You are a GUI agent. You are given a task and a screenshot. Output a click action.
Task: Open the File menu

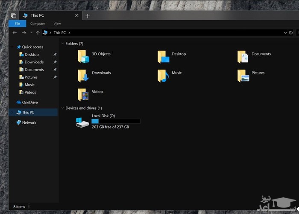pos(17,24)
